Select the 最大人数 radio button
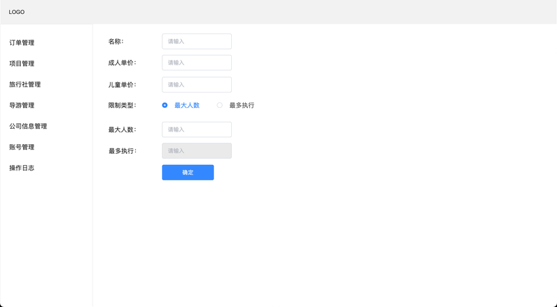 click(165, 105)
